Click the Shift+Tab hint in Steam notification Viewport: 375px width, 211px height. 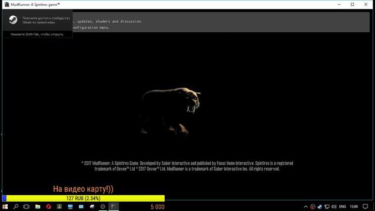point(37,35)
